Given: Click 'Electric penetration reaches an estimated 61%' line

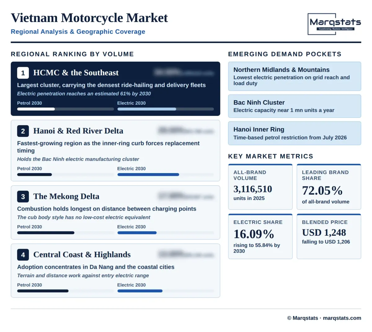Looking at the screenshot, I should [84, 94].
